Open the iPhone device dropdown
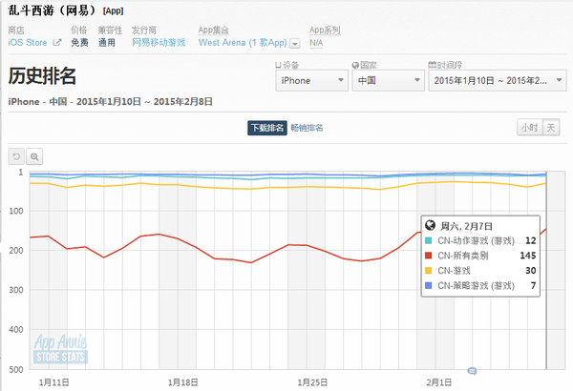 (x=311, y=80)
